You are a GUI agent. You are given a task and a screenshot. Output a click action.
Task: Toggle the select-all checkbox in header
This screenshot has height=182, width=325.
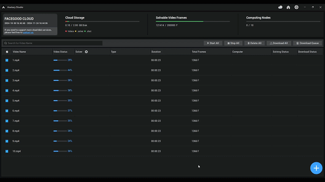pyautogui.click(x=7, y=52)
